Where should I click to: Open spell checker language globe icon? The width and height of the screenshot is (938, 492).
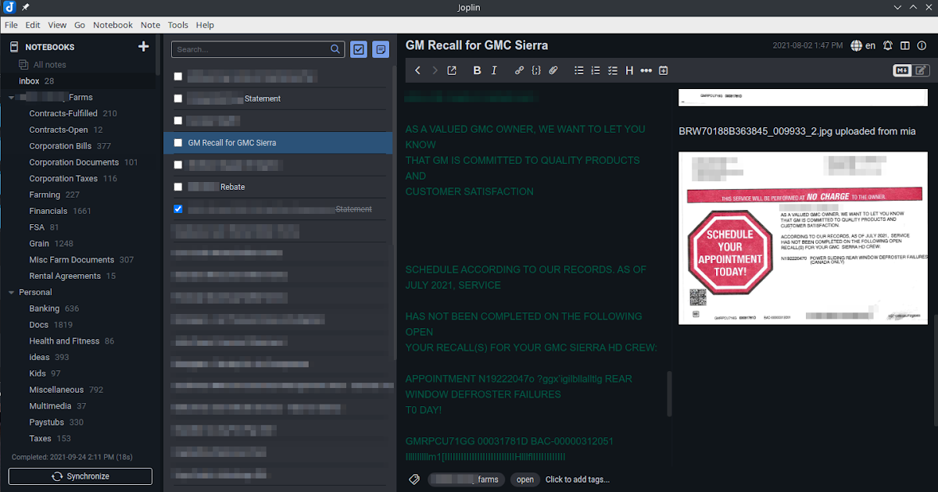click(x=856, y=45)
